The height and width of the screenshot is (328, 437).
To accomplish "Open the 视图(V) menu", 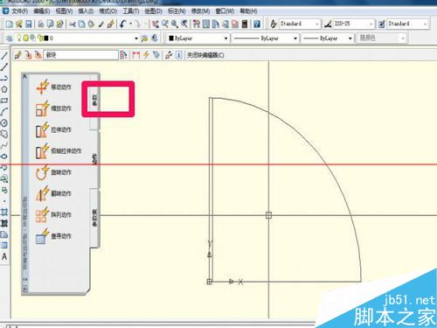I will click(x=64, y=11).
